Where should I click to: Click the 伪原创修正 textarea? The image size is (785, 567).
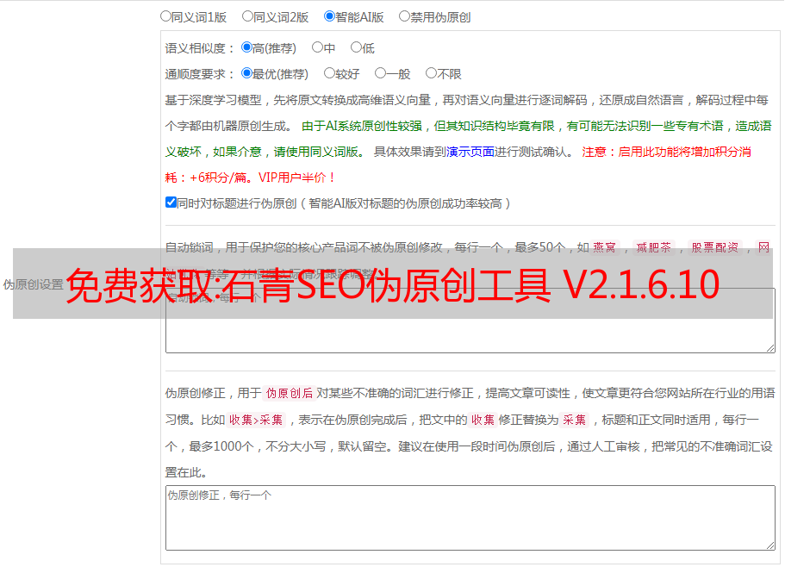(470, 518)
